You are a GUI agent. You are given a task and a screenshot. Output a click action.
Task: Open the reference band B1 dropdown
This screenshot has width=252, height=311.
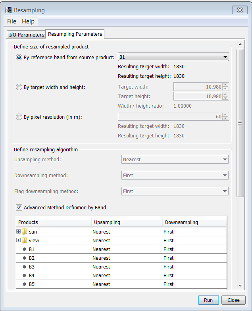click(x=173, y=57)
